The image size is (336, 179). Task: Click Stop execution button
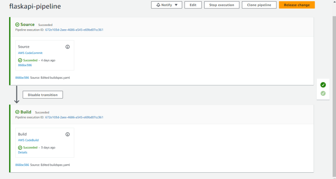pyautogui.click(x=222, y=5)
